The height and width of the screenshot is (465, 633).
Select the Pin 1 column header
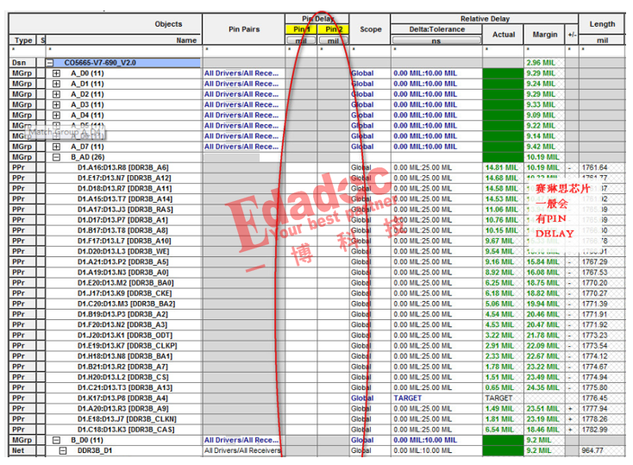(x=301, y=29)
